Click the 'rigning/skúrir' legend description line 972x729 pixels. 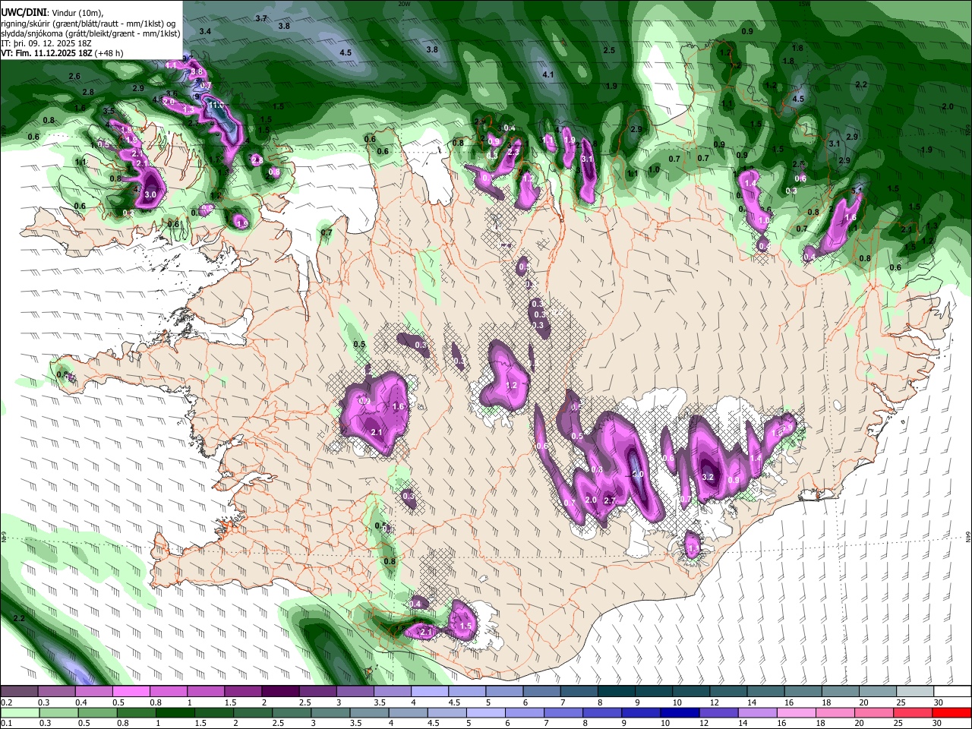pyautogui.click(x=88, y=24)
